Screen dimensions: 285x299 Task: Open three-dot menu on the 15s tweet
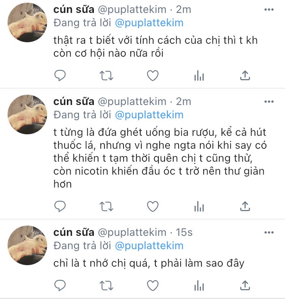coord(269,232)
